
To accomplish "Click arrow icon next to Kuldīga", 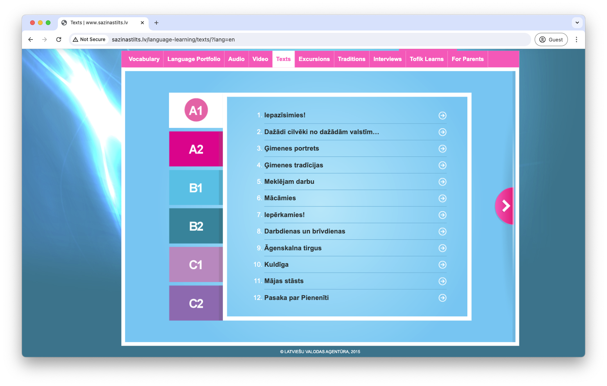I will [x=442, y=265].
